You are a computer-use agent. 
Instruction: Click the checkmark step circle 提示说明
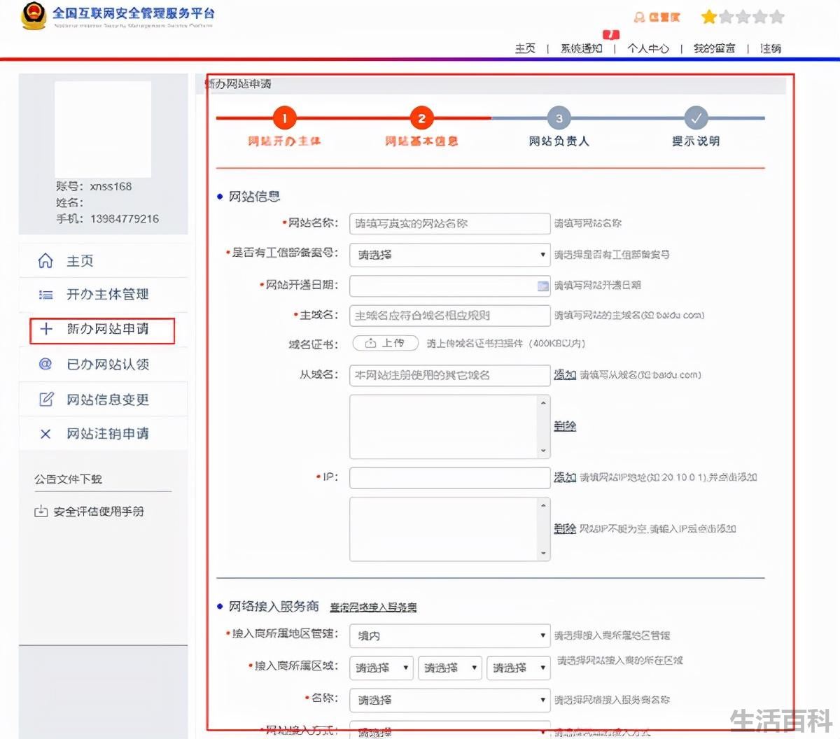coord(696,118)
